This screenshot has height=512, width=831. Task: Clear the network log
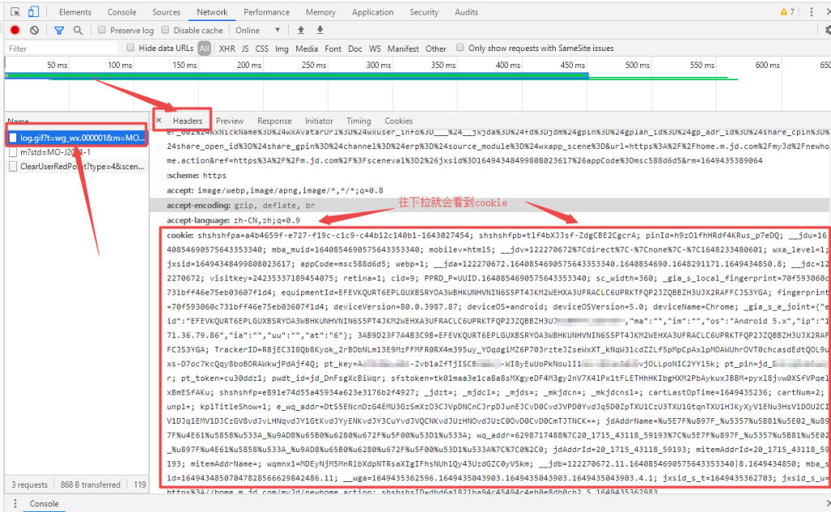(34, 30)
